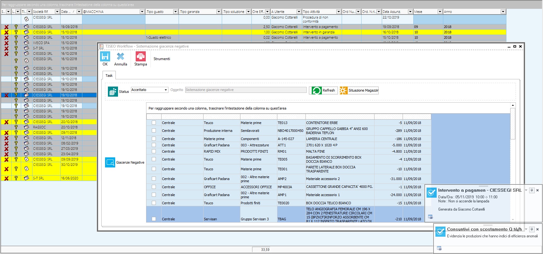Check the box for item NBO4017000450
The width and height of the screenshot is (543, 254).
(x=154, y=131)
